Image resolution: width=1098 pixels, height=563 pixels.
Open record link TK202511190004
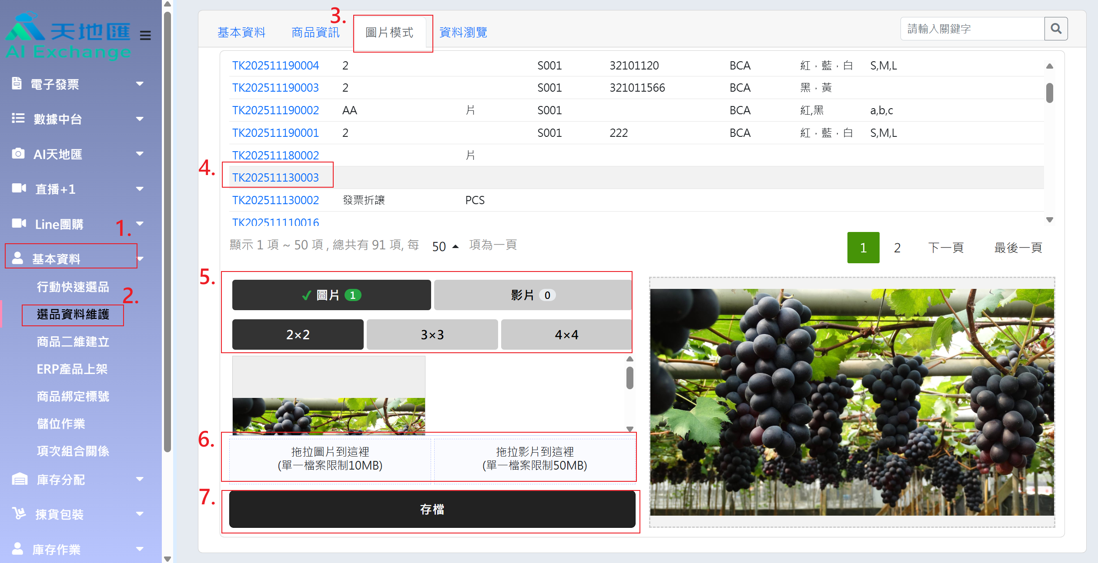click(x=275, y=66)
